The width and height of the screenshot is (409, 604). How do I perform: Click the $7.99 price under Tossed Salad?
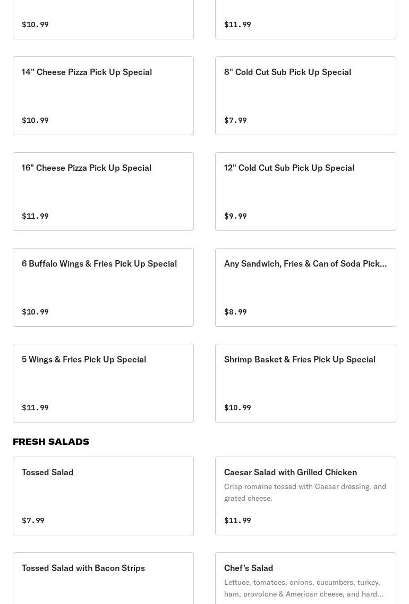(33, 520)
